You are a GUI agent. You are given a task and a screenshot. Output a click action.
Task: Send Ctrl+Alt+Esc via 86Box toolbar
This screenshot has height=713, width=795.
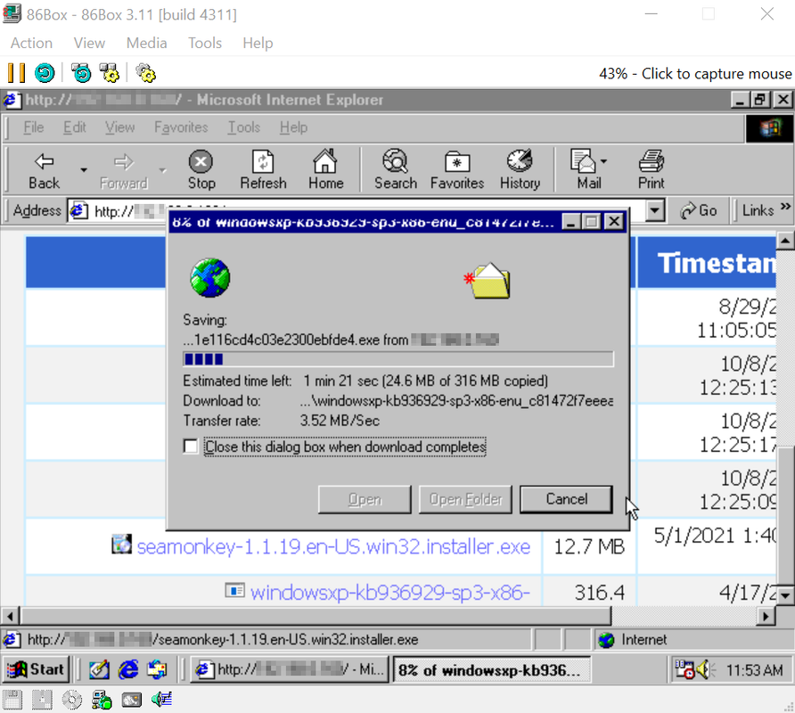(x=109, y=73)
